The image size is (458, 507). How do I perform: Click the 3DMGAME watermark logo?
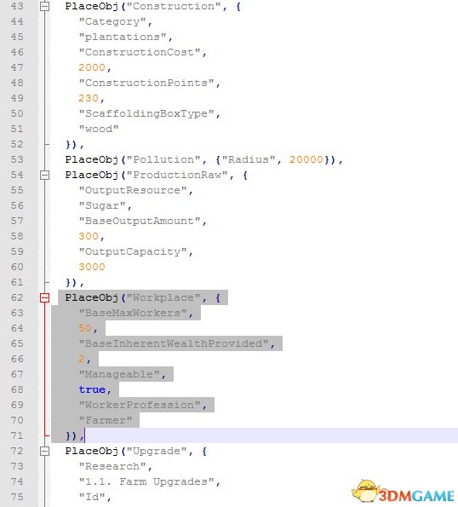click(404, 492)
